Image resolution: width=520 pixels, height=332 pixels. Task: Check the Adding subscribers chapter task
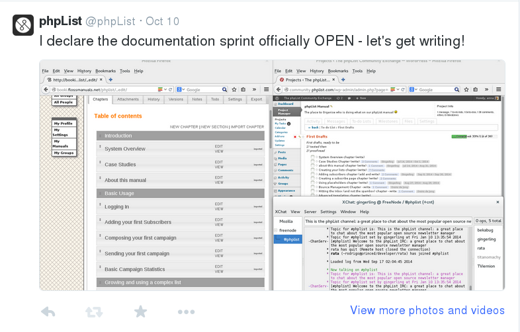[312, 174]
